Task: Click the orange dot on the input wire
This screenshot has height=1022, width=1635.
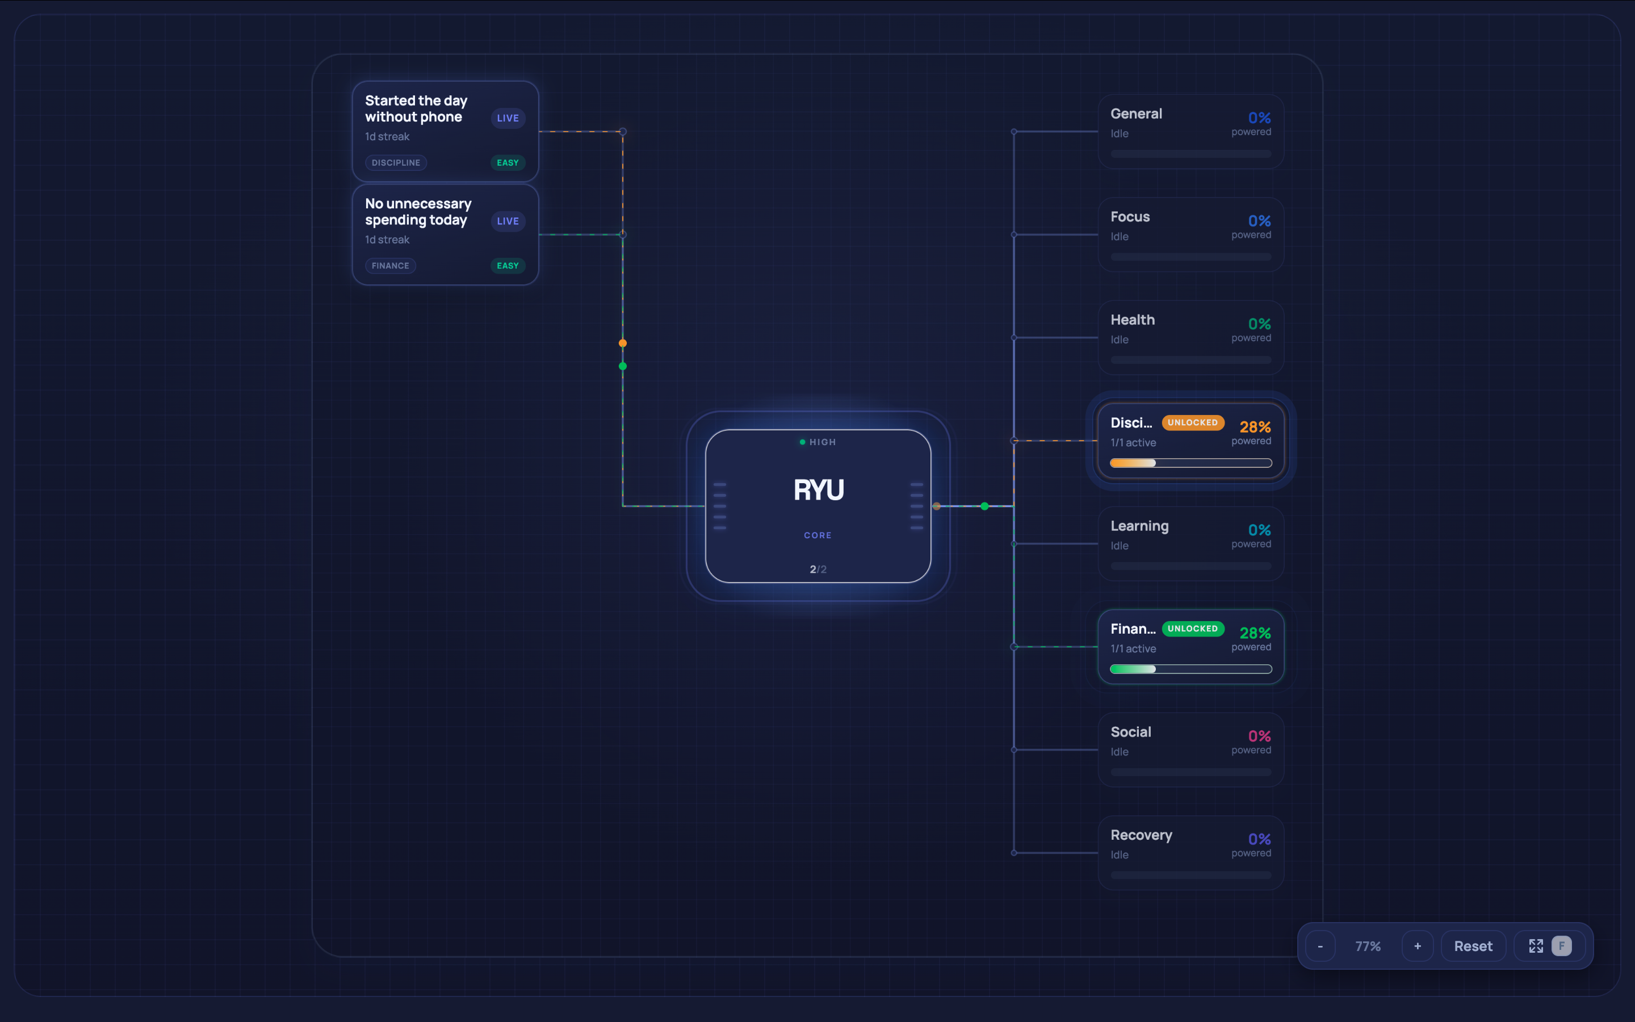Action: pyautogui.click(x=623, y=344)
